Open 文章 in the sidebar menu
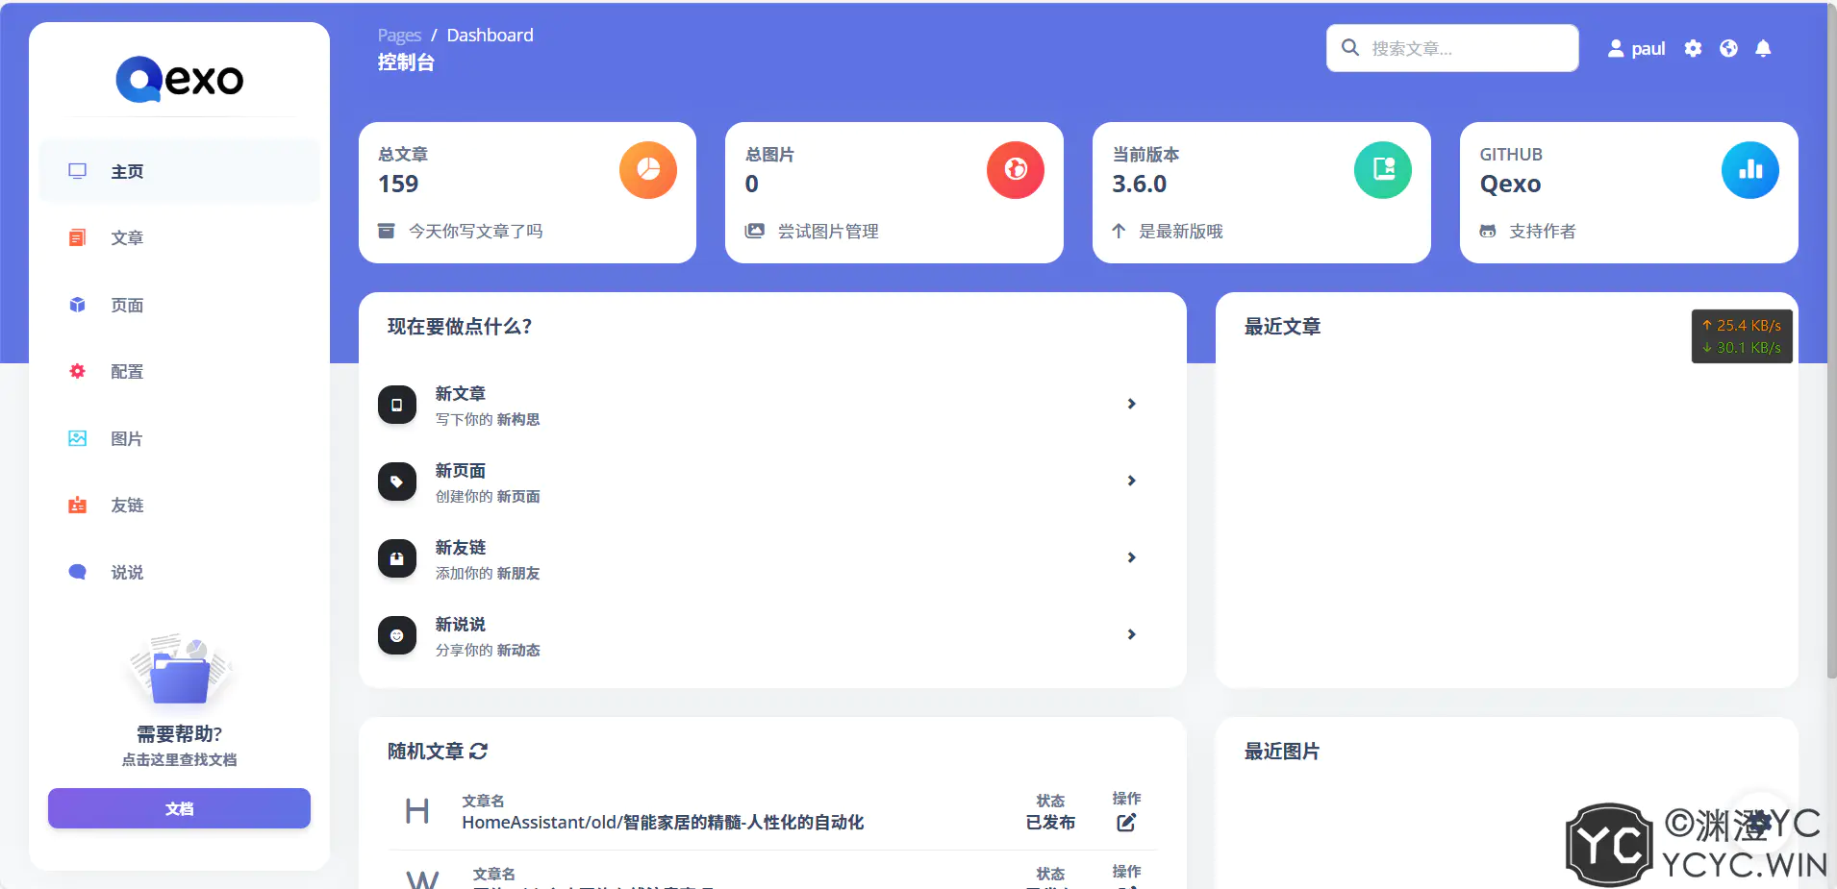This screenshot has width=1837, height=889. [127, 238]
